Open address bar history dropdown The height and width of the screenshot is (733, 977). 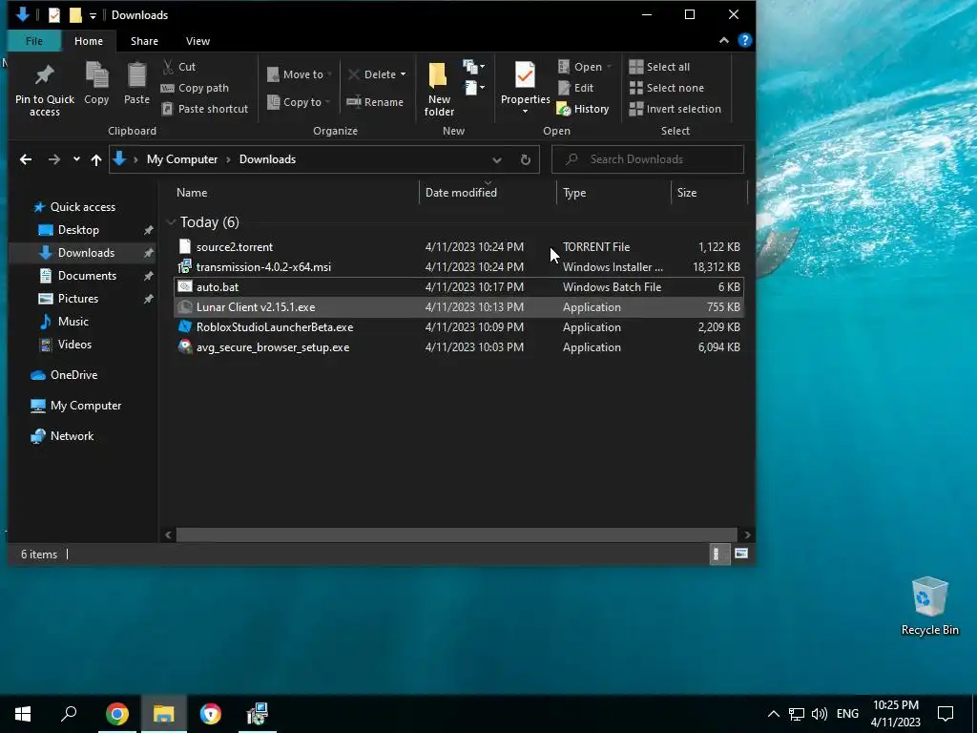(x=496, y=159)
